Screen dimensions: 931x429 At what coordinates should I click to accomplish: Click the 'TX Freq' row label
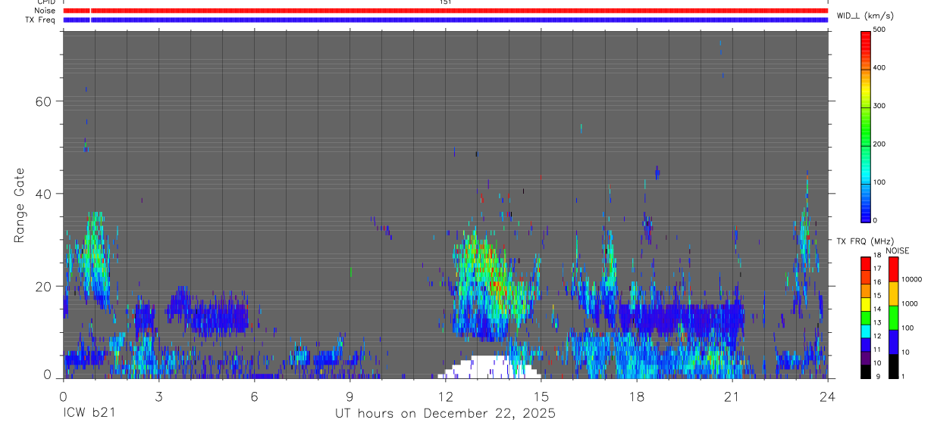click(41, 20)
